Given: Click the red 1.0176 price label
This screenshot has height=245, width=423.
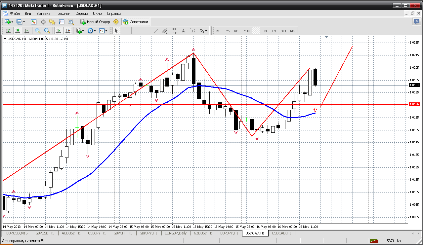Looking at the screenshot, I should click(414, 104).
